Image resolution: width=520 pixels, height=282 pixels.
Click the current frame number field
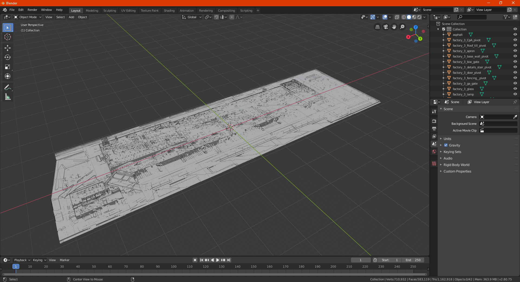click(361, 260)
